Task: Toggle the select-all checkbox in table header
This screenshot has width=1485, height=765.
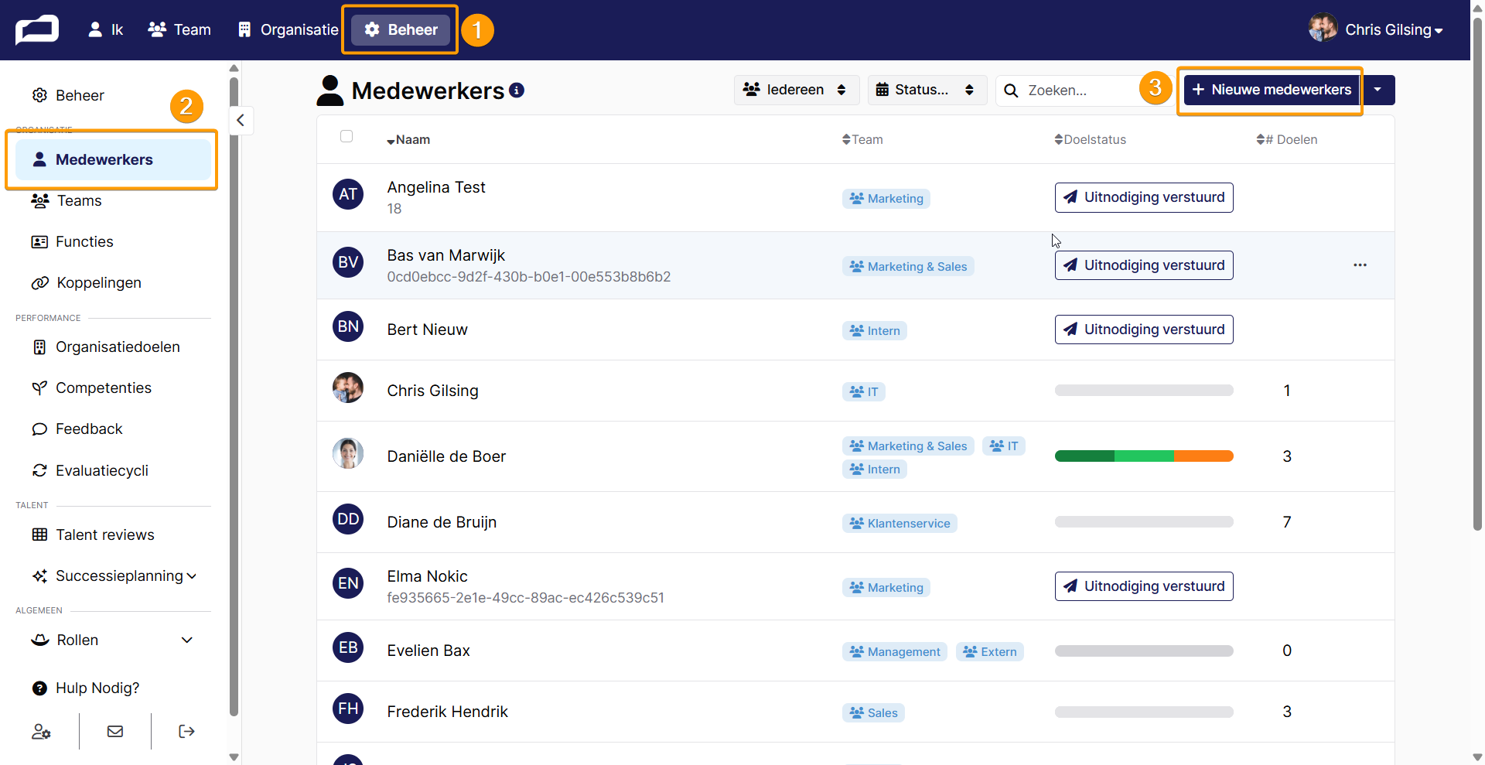Action: point(346,136)
